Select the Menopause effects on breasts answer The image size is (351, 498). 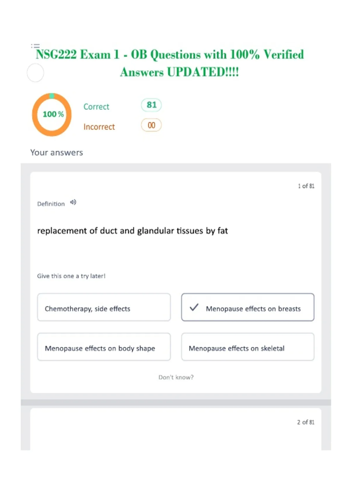248,307
